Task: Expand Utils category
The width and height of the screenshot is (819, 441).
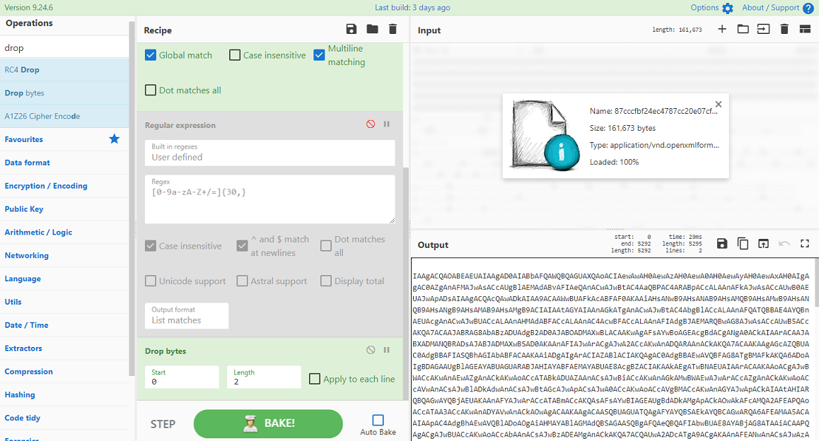Action: [x=64, y=302]
